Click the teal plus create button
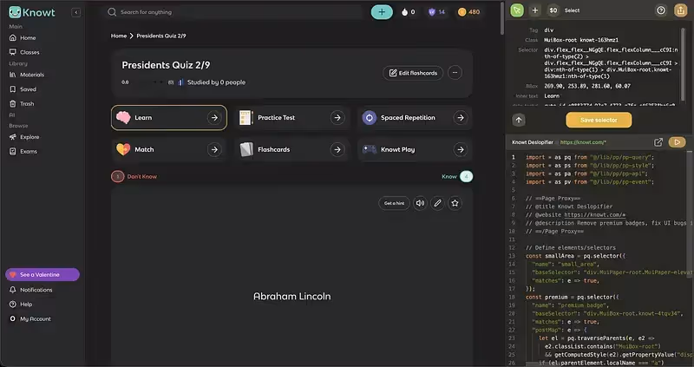 coord(382,12)
